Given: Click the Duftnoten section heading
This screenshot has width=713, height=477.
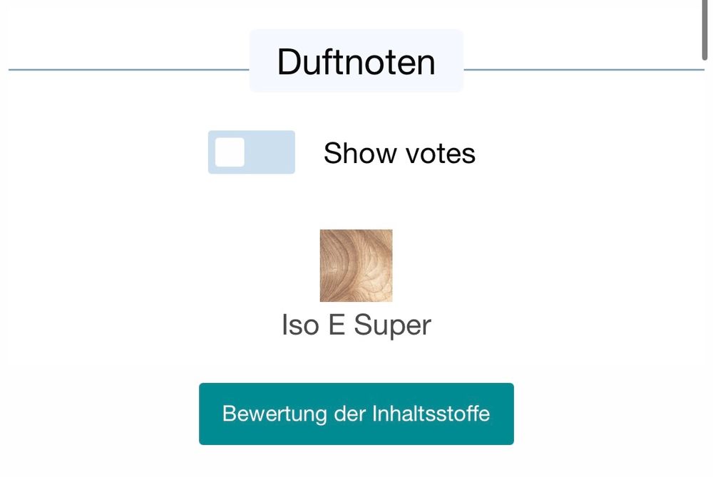Looking at the screenshot, I should point(356,62).
